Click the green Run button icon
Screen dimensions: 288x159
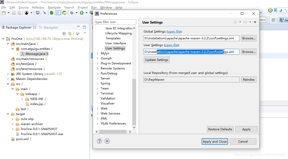[82, 13]
